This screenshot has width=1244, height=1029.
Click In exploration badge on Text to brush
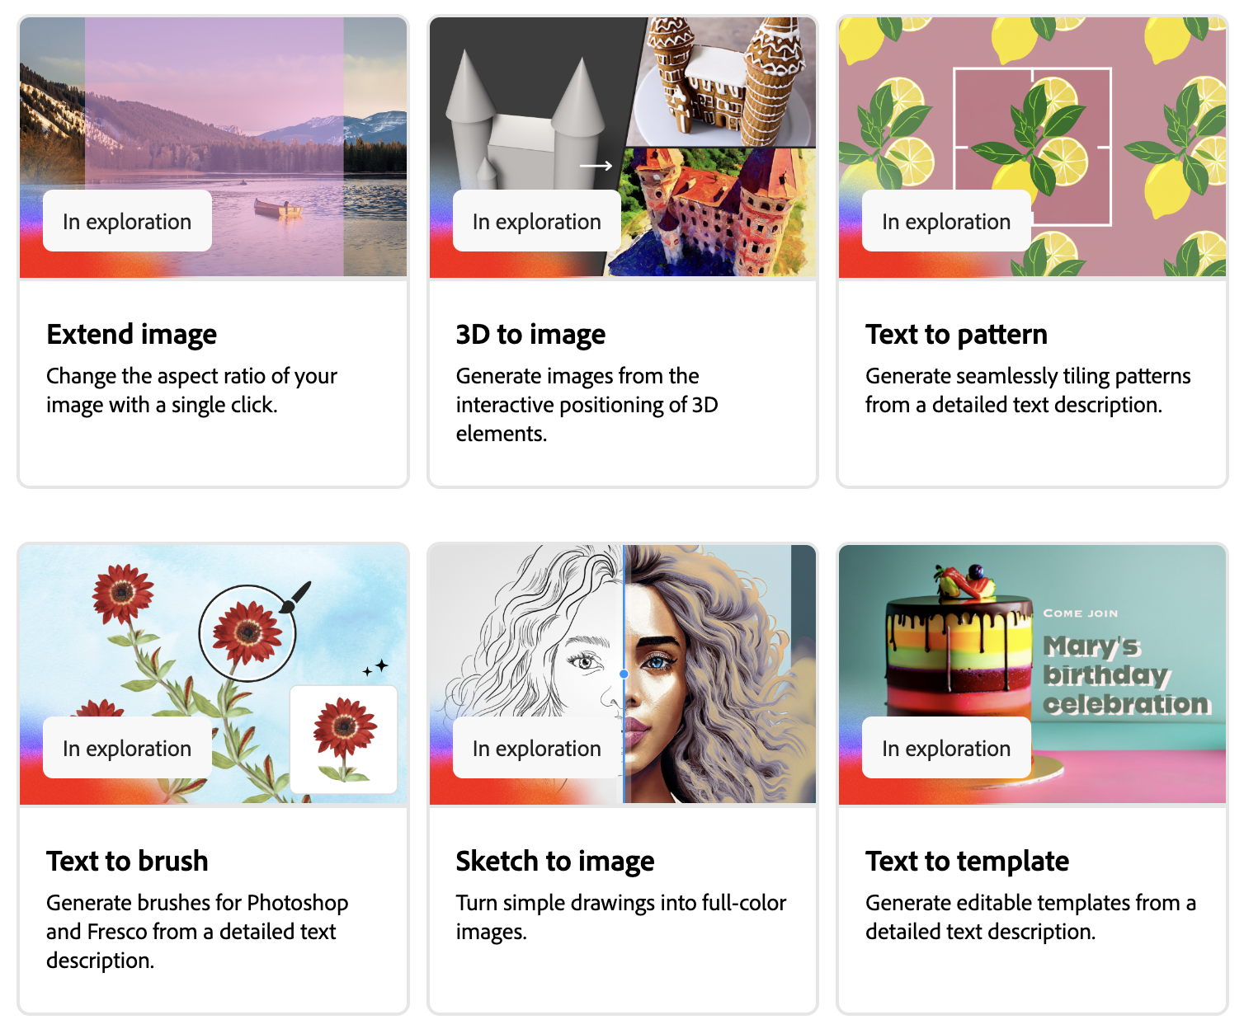[x=127, y=748]
